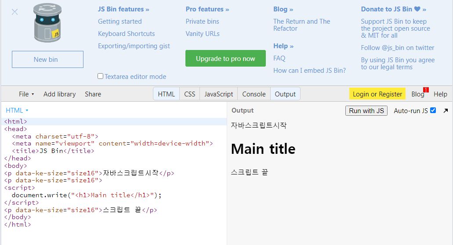Show the Console panel tab

254,94
